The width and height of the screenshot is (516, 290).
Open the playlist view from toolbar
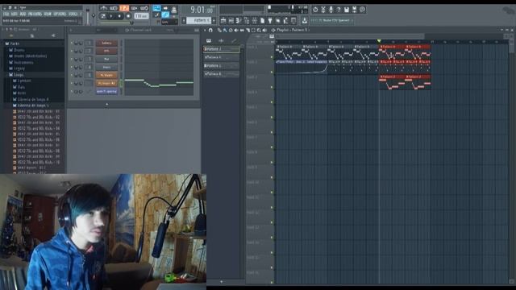(x=223, y=21)
